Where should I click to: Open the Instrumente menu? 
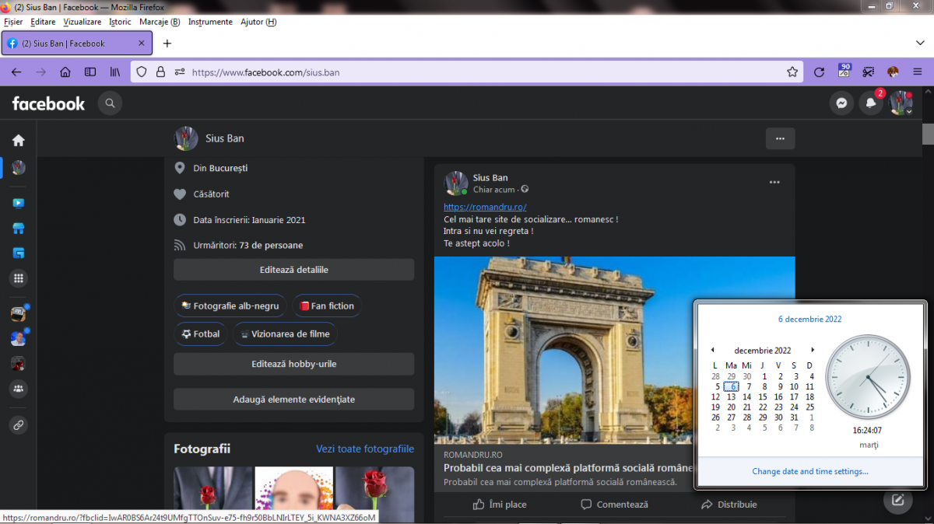click(210, 22)
